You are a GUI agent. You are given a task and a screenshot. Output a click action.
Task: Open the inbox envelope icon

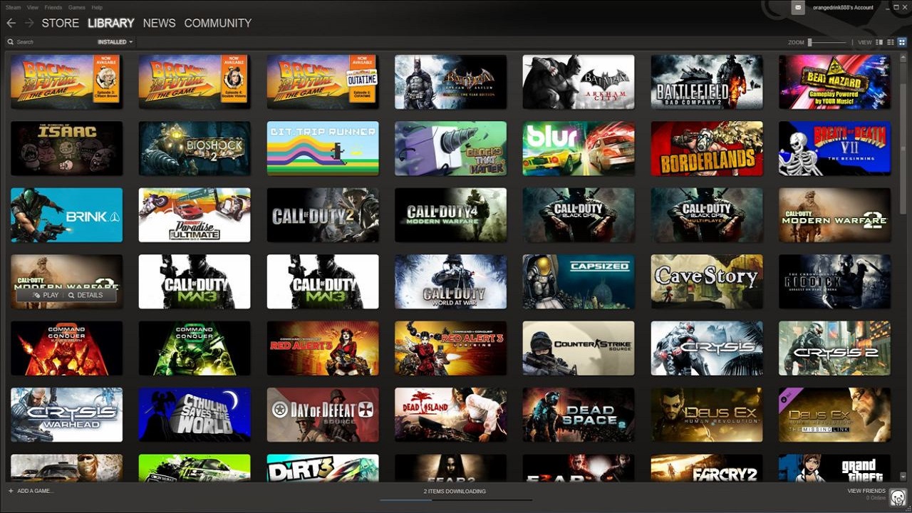coord(799,7)
